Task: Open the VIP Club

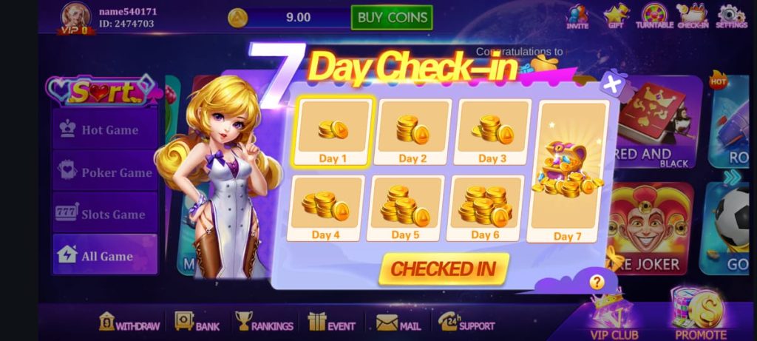Action: coord(614,317)
